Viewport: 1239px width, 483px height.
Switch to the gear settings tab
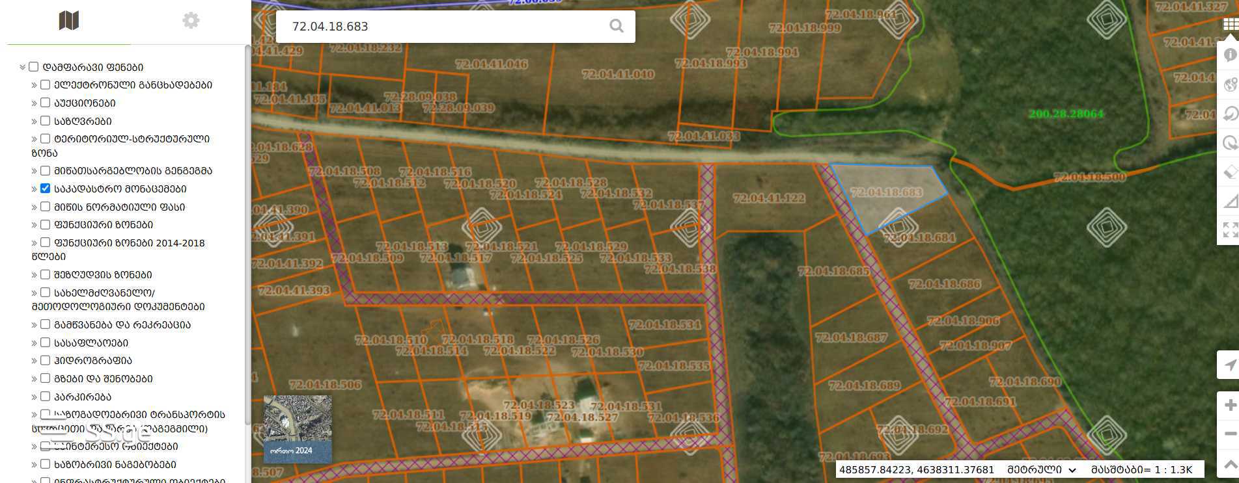pyautogui.click(x=191, y=21)
